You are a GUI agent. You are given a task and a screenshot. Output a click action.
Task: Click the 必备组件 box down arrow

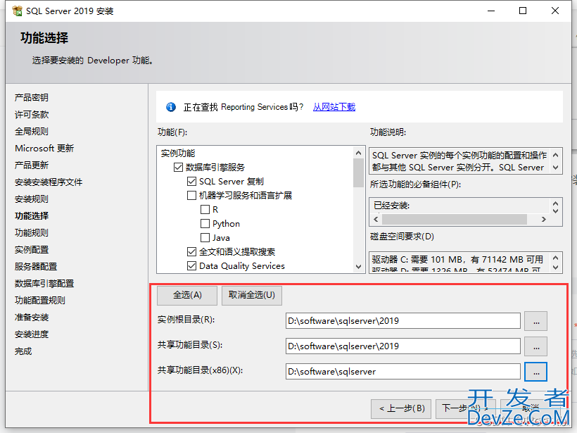click(556, 211)
